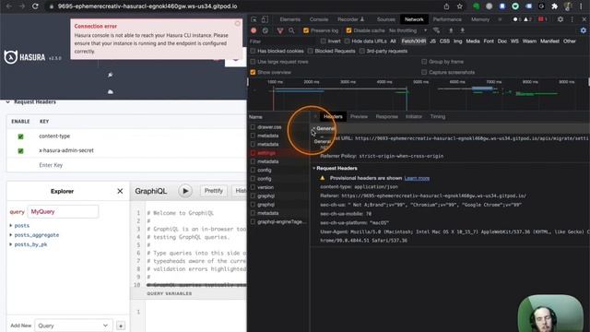Reload the page with browser refresh icon
Screen dimensions: 590x332
pyautogui.click(x=35, y=6)
